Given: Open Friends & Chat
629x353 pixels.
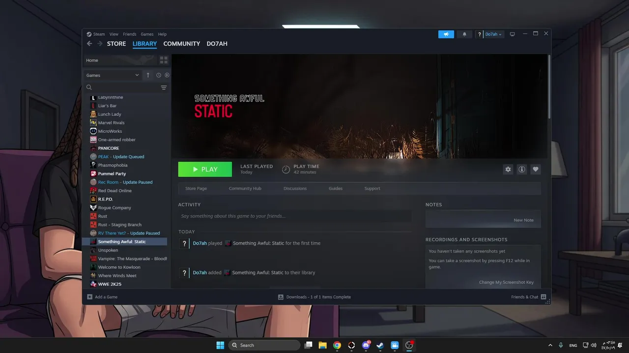Looking at the screenshot, I should [x=528, y=297].
